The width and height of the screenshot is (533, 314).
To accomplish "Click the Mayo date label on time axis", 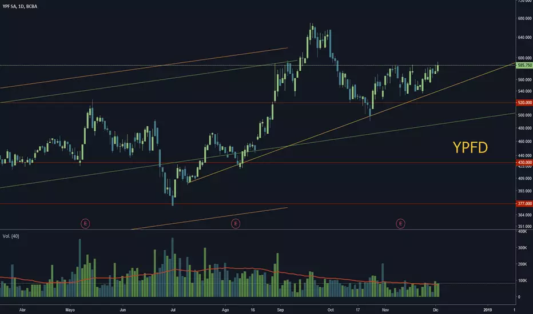I will pos(70,310).
